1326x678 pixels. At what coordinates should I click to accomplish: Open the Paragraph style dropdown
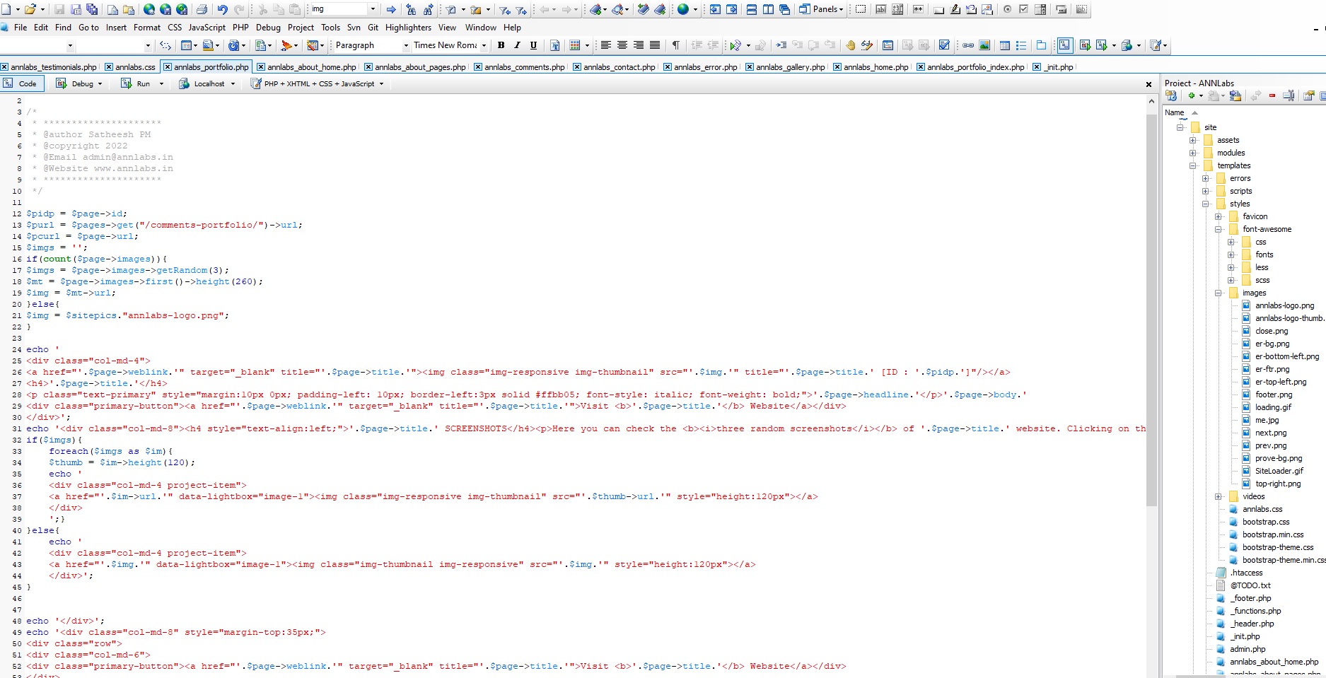[371, 45]
